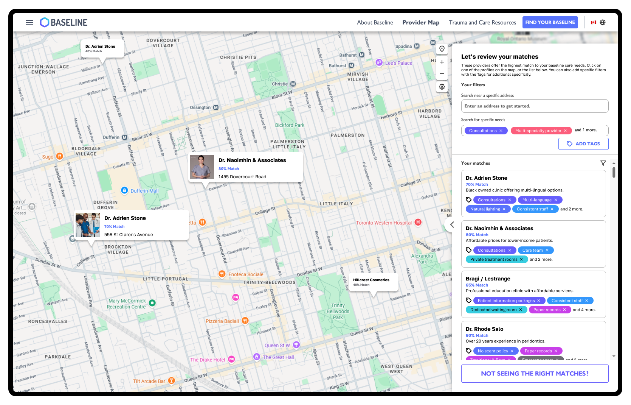Click The Drake Hotel marker

click(x=231, y=359)
